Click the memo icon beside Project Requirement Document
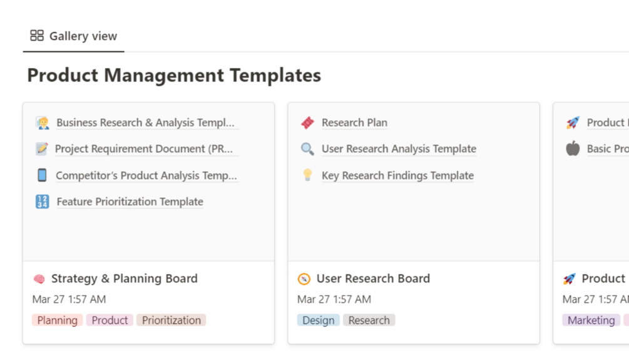 pos(42,148)
